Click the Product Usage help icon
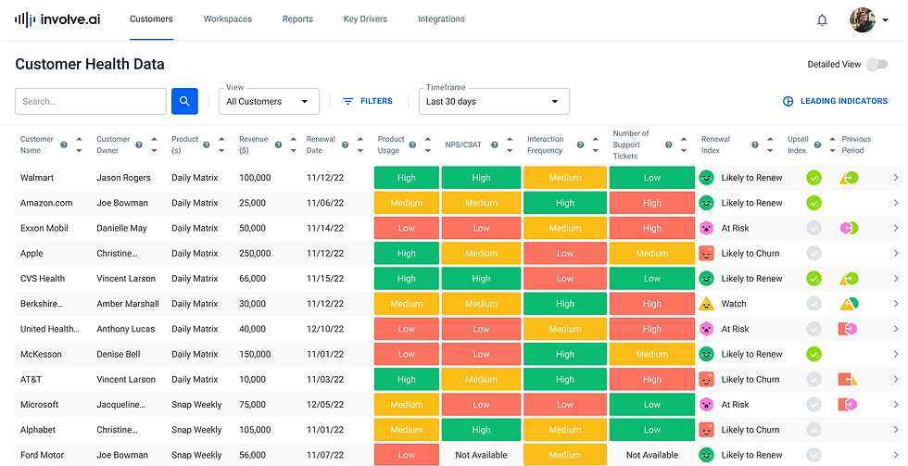This screenshot has height=466, width=908. tap(412, 145)
